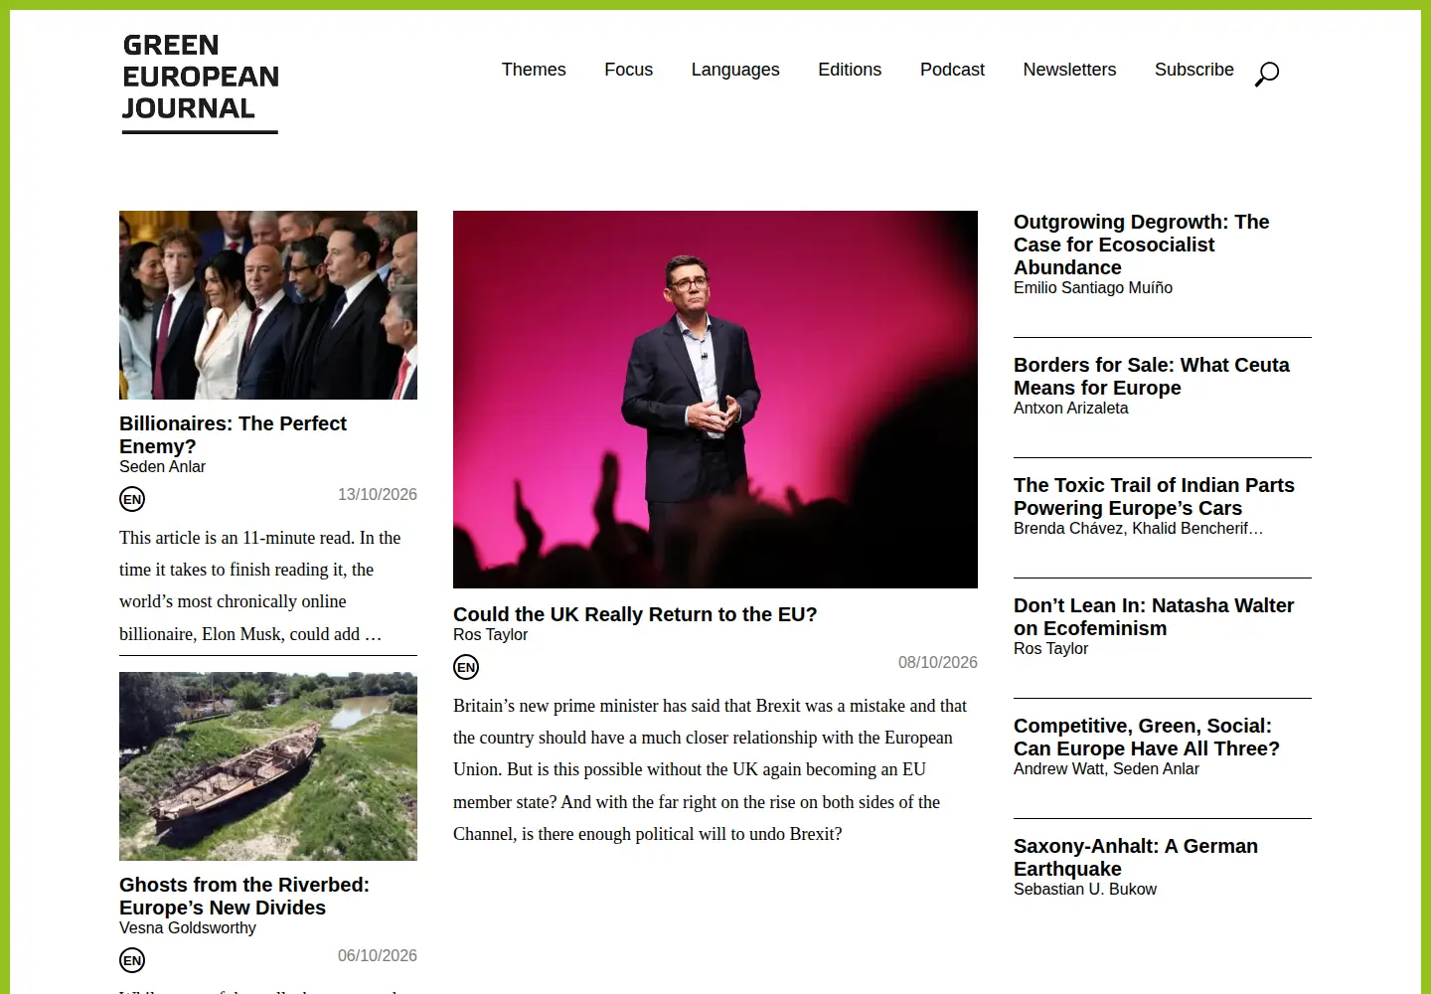Click authors Brenda Chávez, Khalid Bencherif
The height and width of the screenshot is (994, 1431).
point(1139,529)
